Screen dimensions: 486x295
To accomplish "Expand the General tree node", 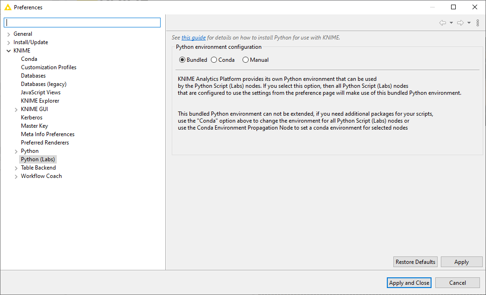I will coord(9,34).
